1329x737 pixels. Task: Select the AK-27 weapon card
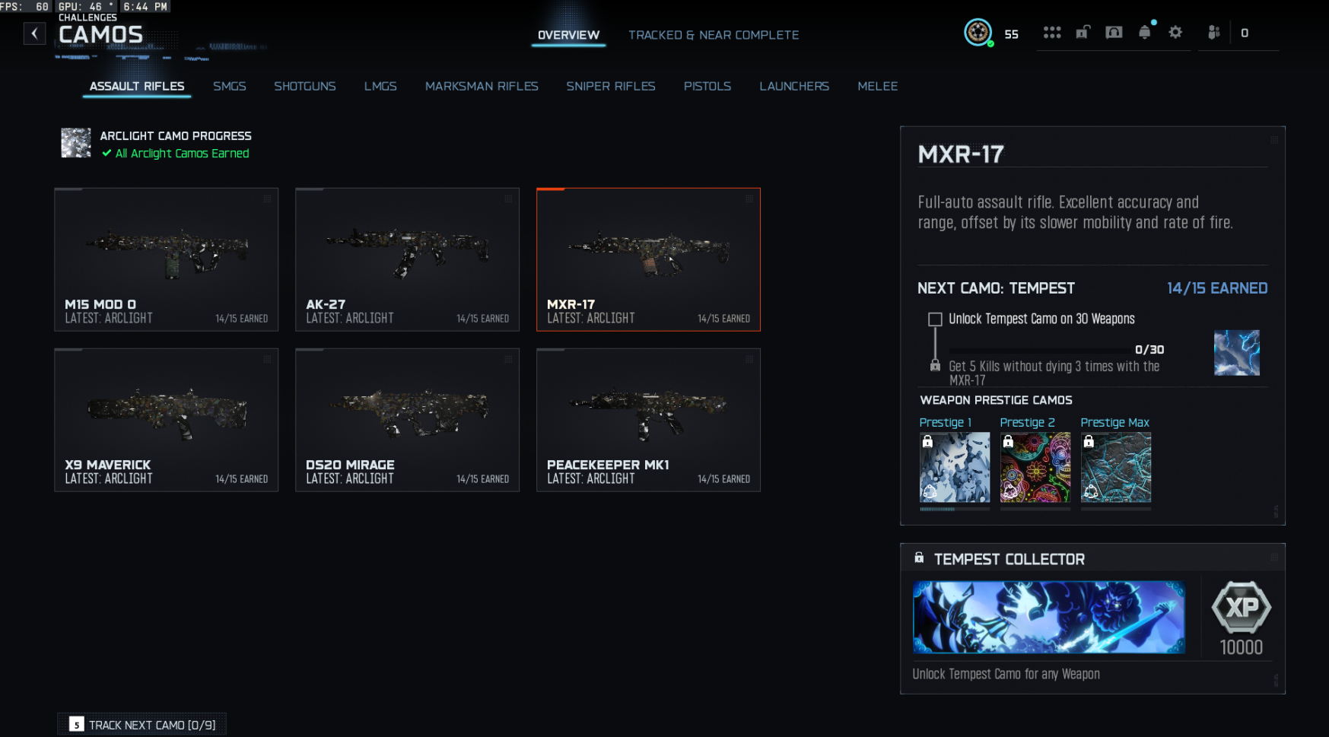(x=407, y=259)
